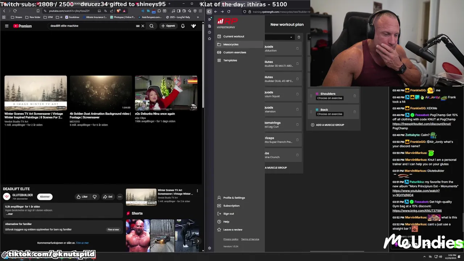Choose an exercise for Back
Screen dimensions: 464x261
pyautogui.click(x=330, y=114)
